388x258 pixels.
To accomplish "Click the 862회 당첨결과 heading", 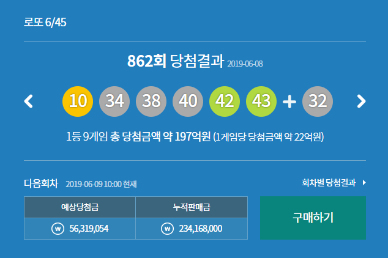I will pos(175,61).
